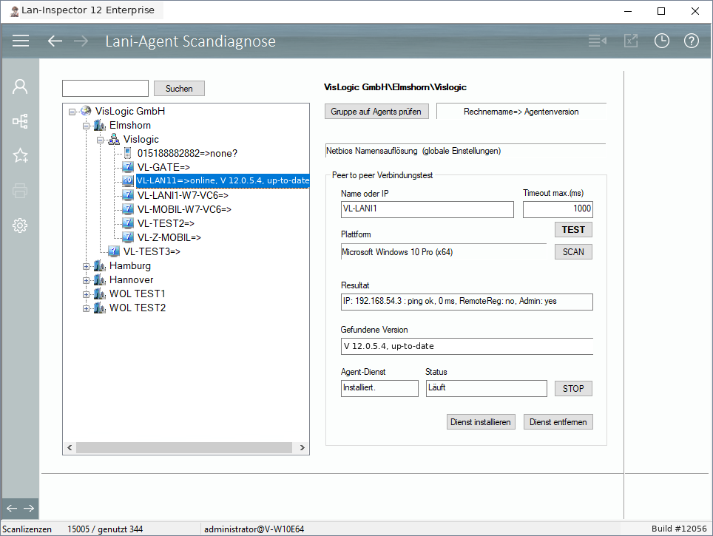The width and height of the screenshot is (713, 536).
Task: Click the Status field showing Läuft
Action: point(487,388)
